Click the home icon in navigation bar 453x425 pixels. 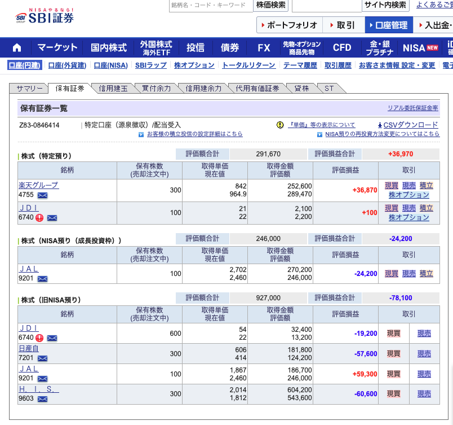pyautogui.click(x=17, y=47)
